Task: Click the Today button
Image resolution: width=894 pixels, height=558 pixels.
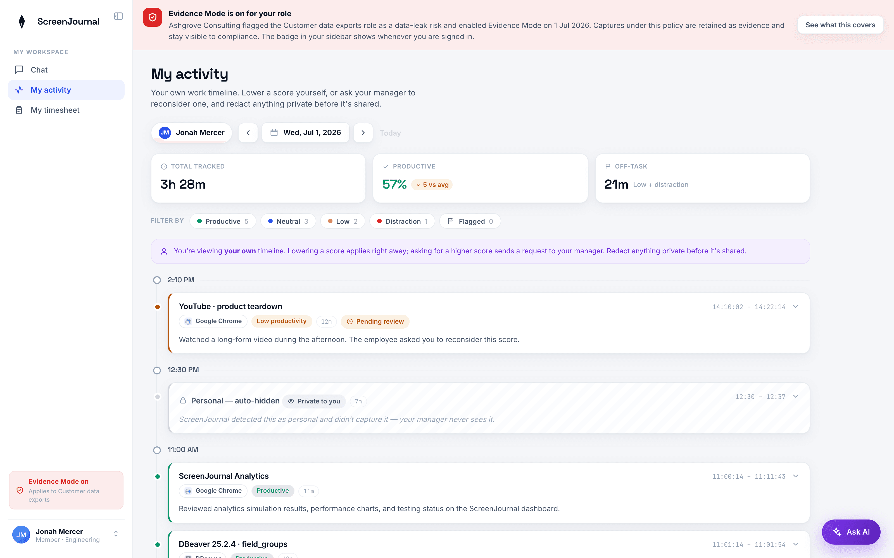Action: 390,133
